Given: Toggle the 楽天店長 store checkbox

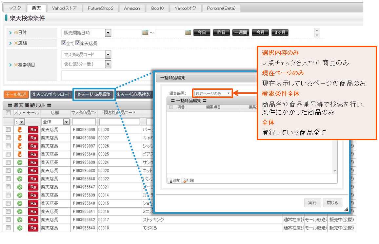Looking at the screenshot, I should coord(78,43).
